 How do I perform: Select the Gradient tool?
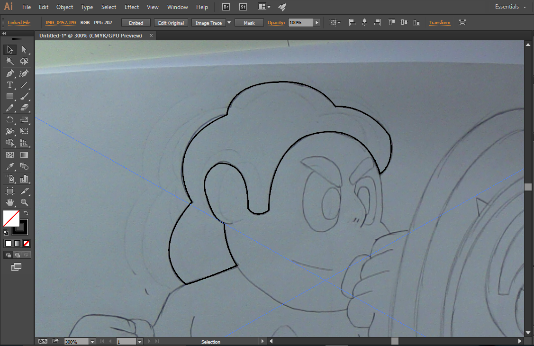[24, 155]
